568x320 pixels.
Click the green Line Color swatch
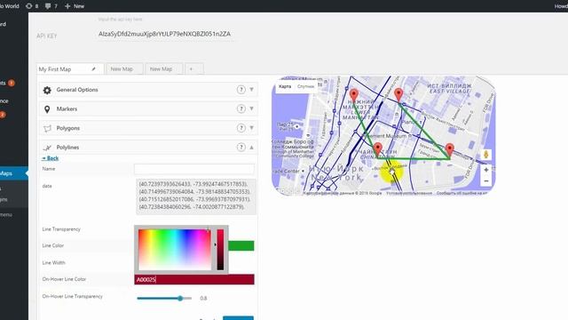(x=241, y=245)
